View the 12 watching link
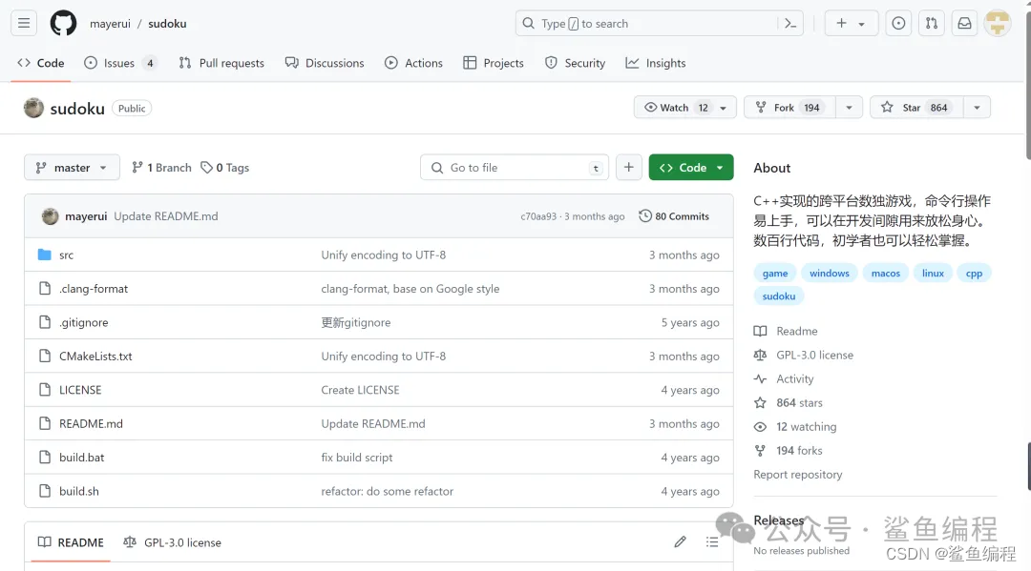This screenshot has width=1031, height=571. point(795,427)
